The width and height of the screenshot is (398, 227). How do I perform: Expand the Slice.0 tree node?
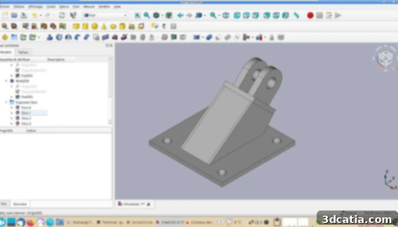pos(11,108)
